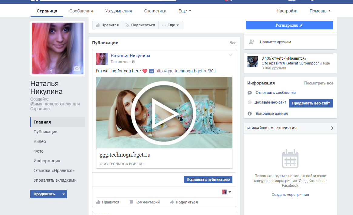The height and width of the screenshot is (215, 353).
Task: Click the post author's small avatar
Action: click(x=102, y=59)
